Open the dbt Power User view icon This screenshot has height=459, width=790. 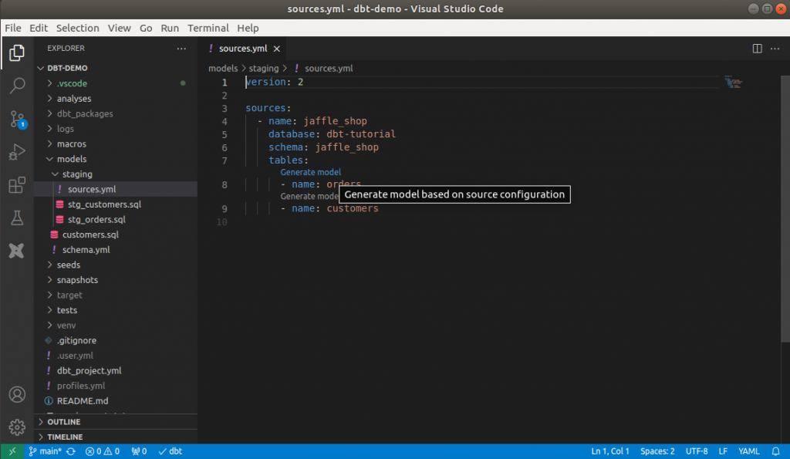pyautogui.click(x=17, y=251)
